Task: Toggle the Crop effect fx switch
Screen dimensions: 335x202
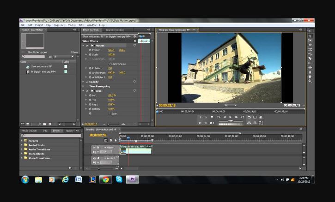Action: point(87,91)
